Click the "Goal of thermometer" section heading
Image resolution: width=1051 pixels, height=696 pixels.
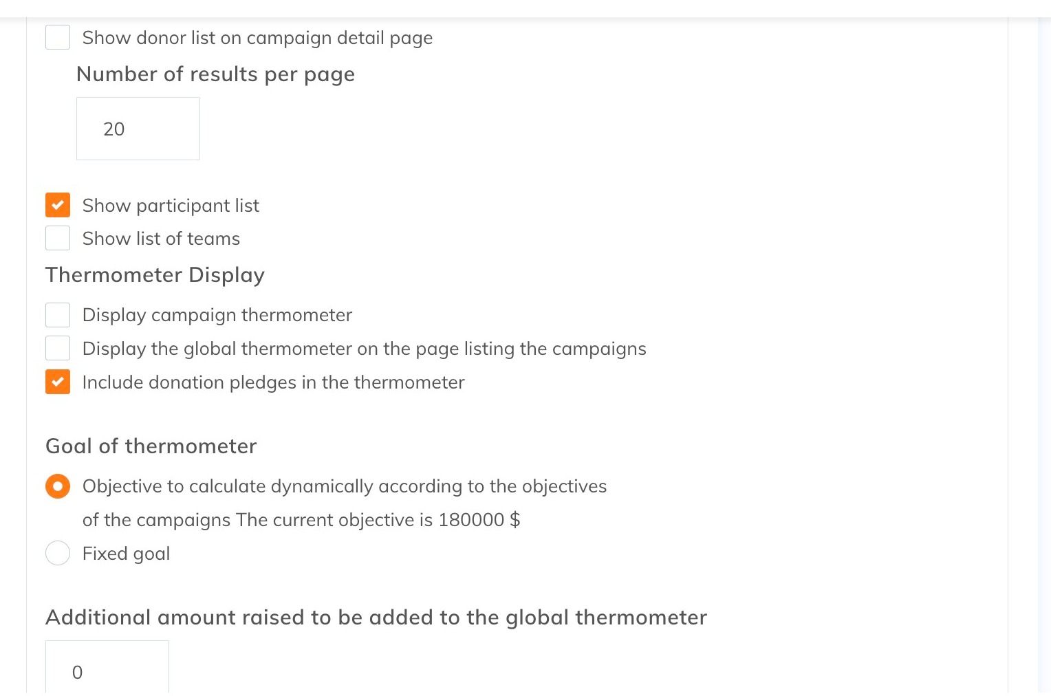151,446
